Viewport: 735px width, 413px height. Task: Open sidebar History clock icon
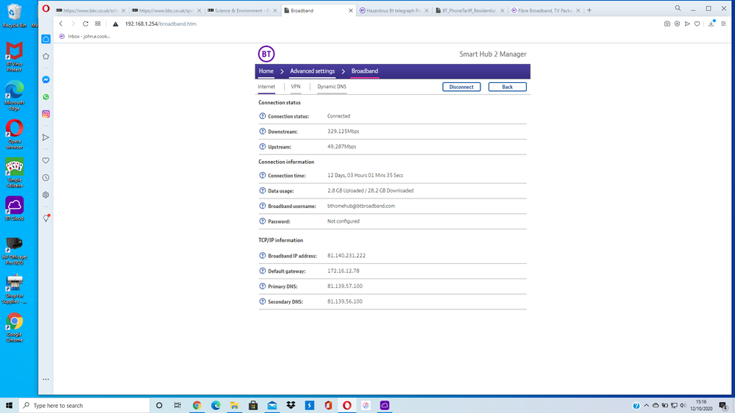coord(46,178)
